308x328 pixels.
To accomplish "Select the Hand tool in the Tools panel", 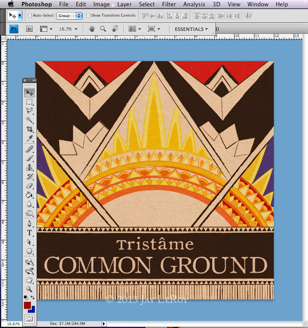I will click(29, 280).
